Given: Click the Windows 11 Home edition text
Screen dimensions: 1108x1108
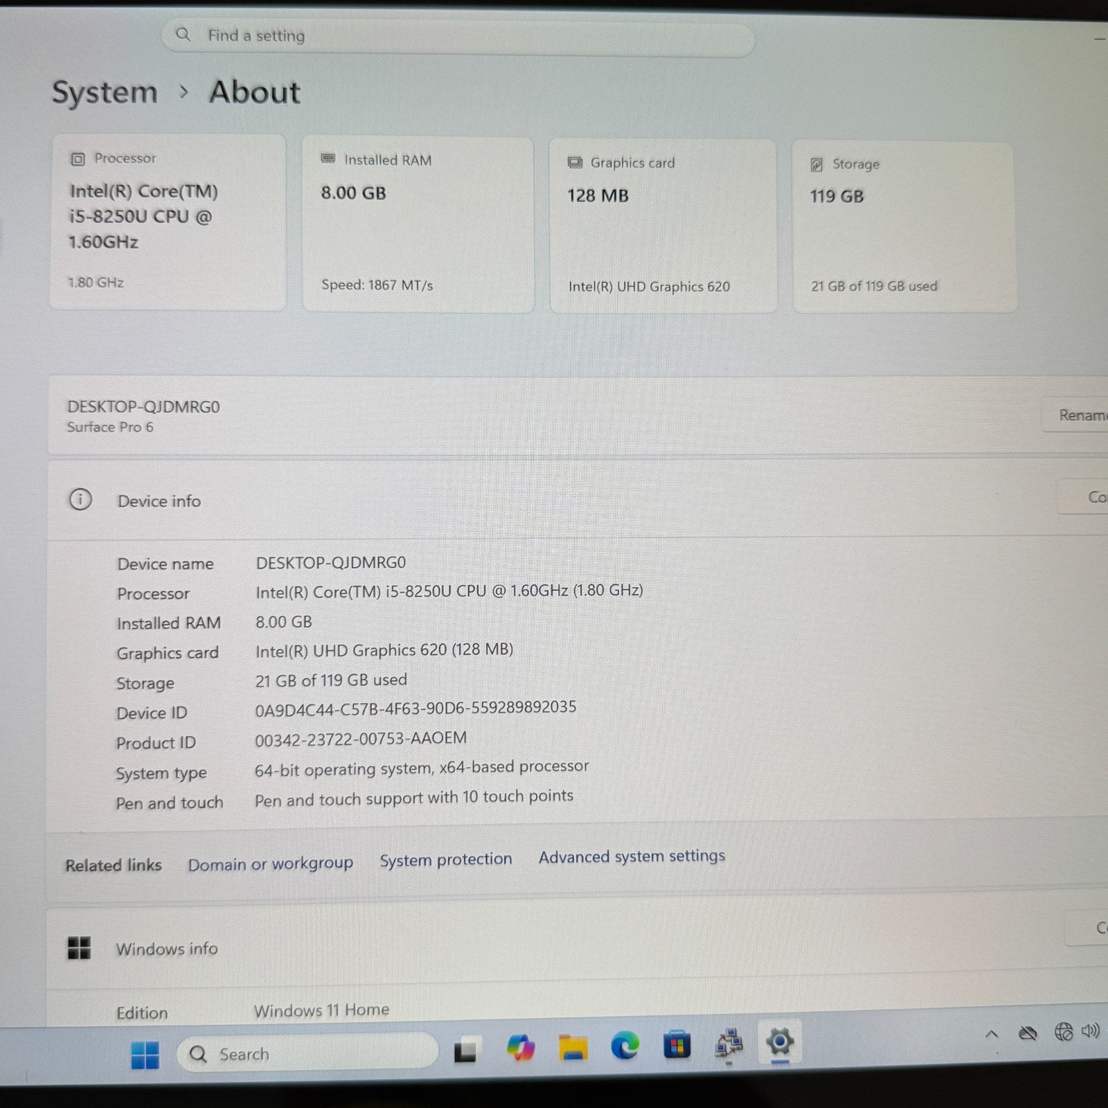Looking at the screenshot, I should pos(321,1010).
